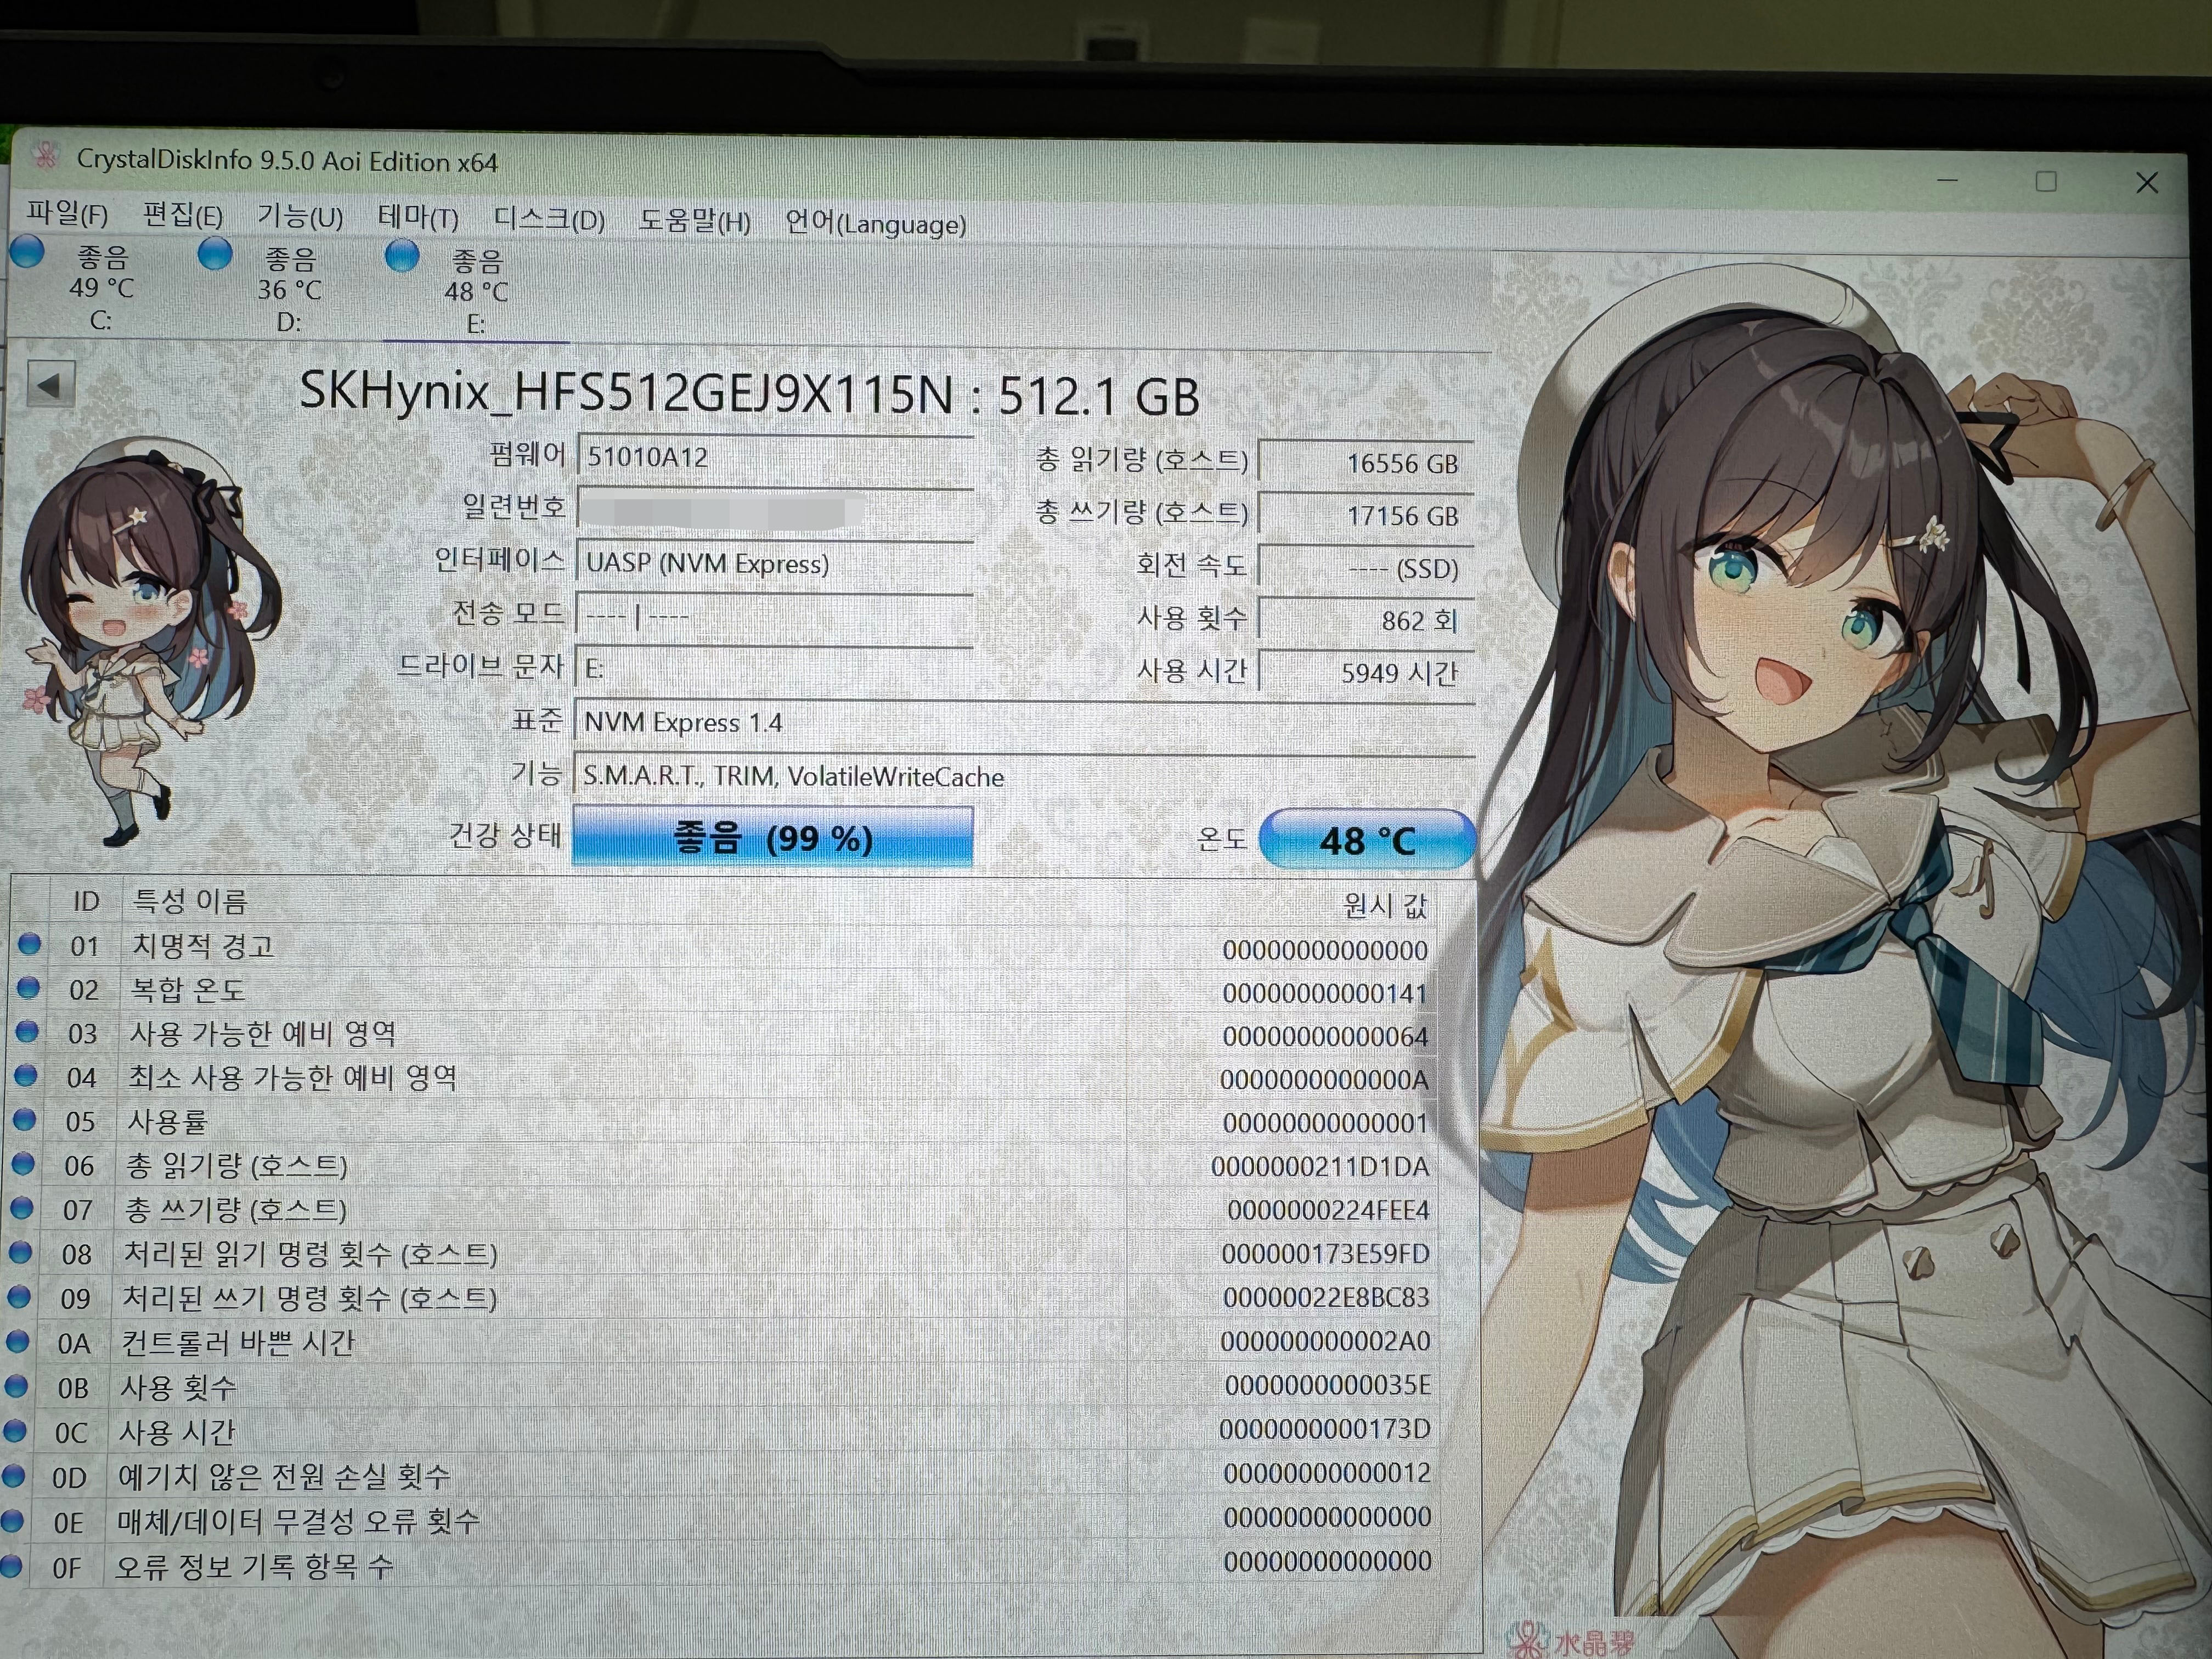
Task: Click total host reads value 16556 GB
Action: [1366, 463]
